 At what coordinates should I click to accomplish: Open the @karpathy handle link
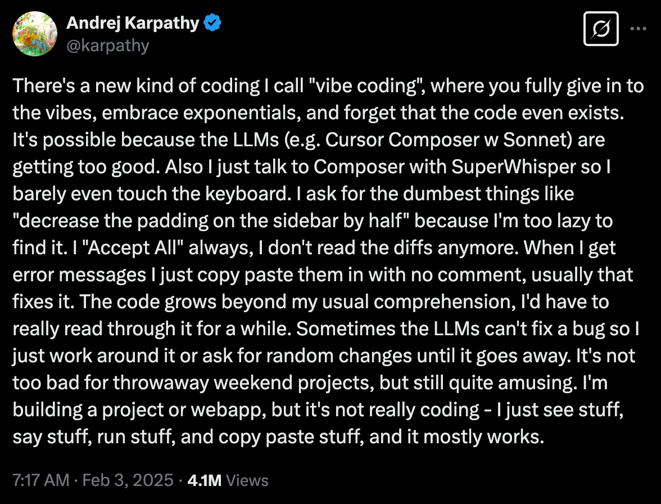(x=107, y=45)
